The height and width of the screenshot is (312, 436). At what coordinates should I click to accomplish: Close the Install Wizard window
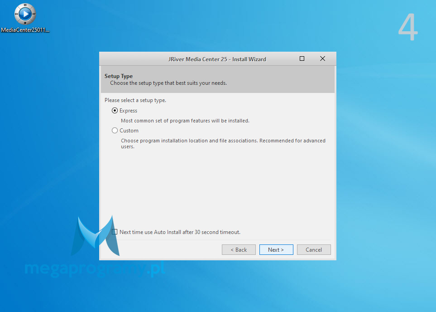[322, 58]
